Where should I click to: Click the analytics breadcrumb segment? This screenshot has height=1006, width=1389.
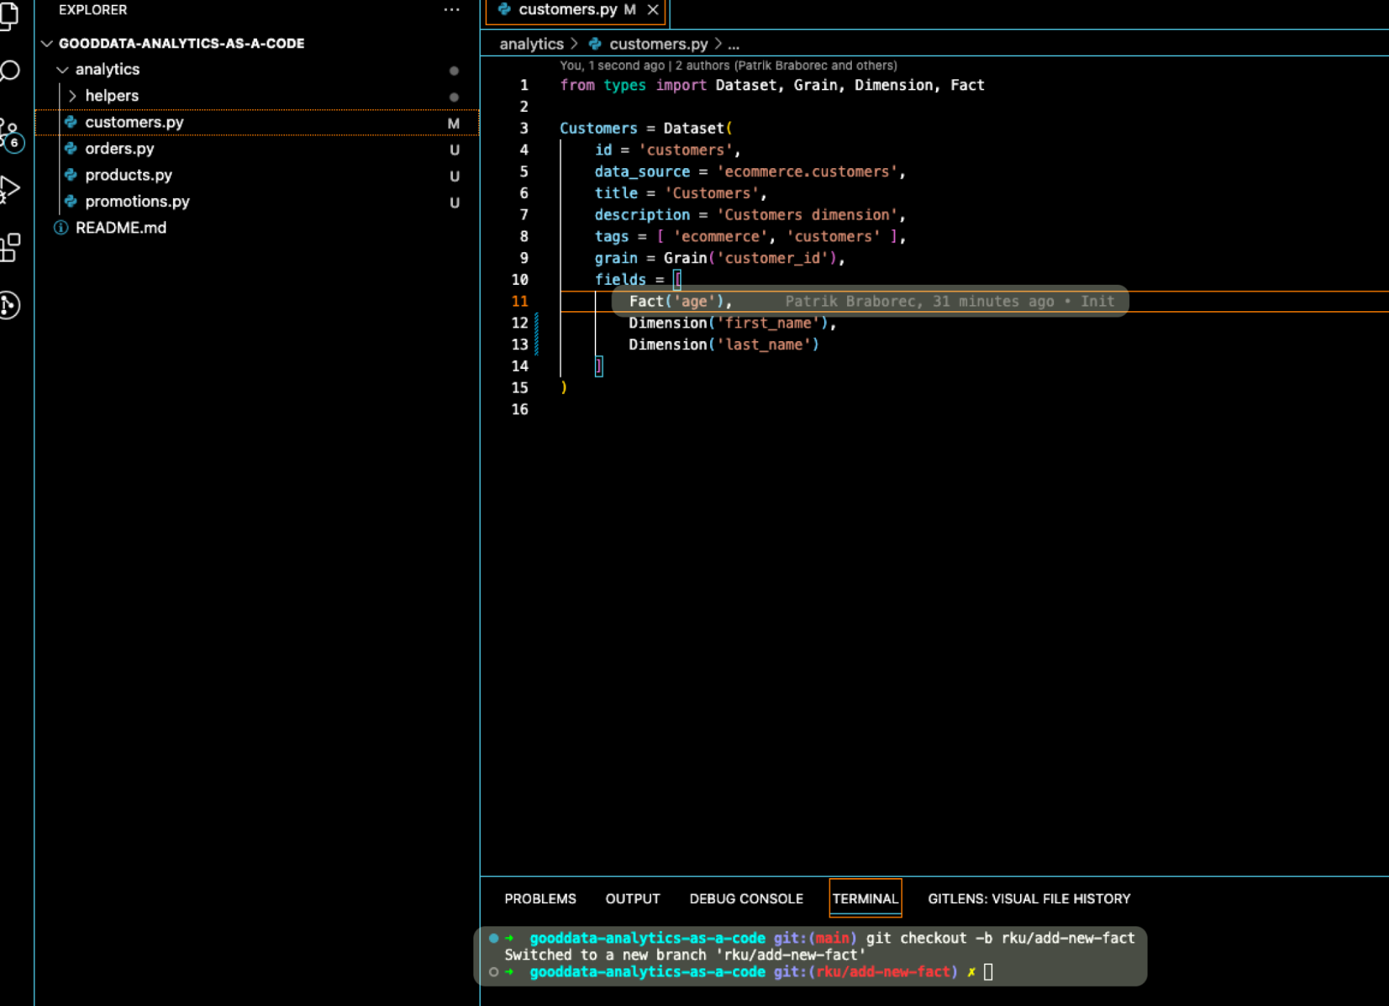531,44
